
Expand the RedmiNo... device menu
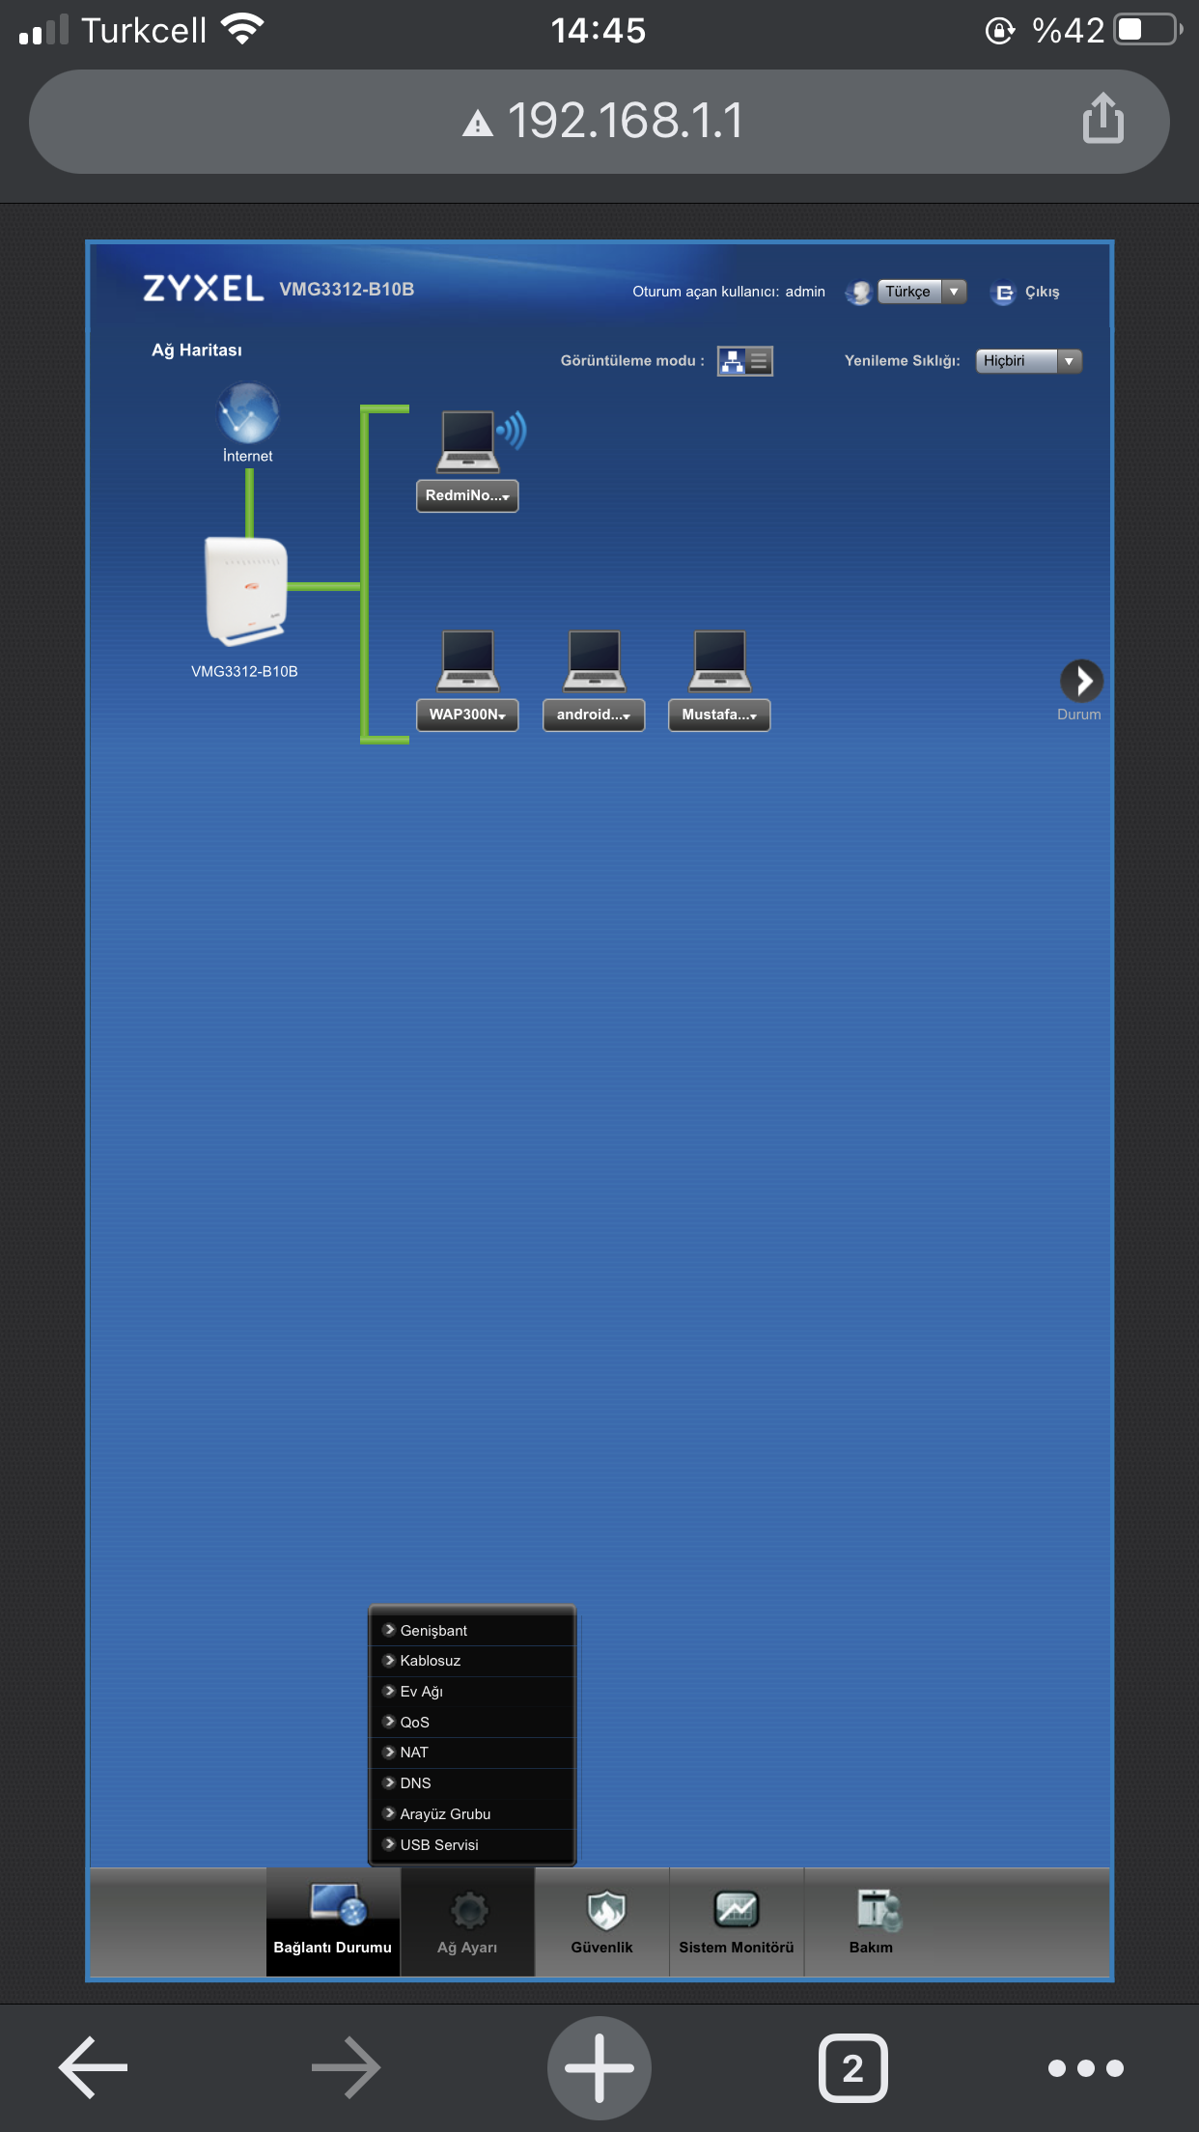[x=467, y=495]
